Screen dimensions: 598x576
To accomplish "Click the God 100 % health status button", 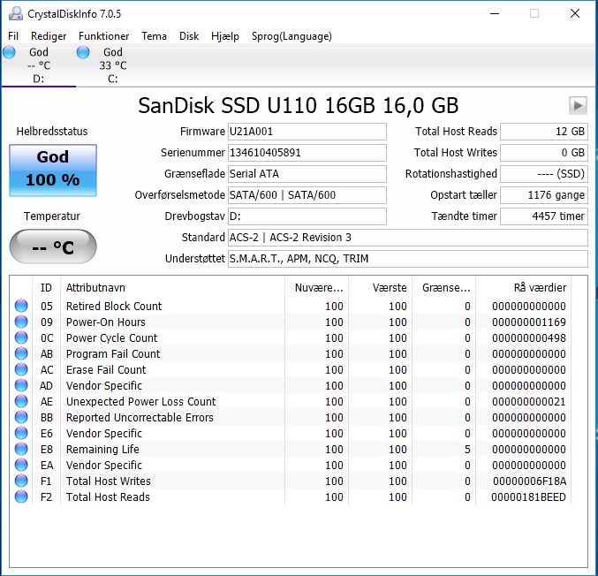I will point(53,171).
